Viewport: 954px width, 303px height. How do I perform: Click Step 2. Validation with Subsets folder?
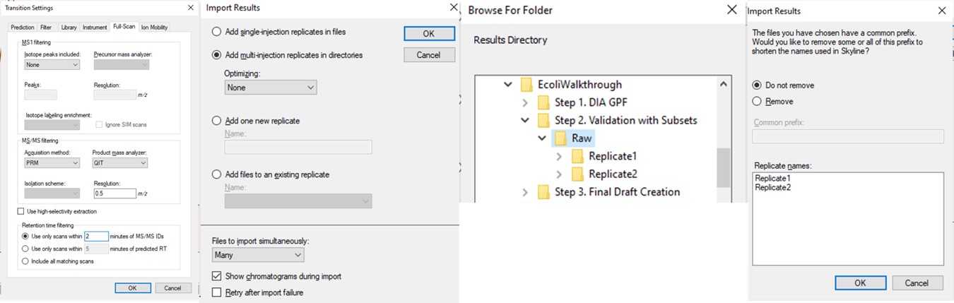[x=617, y=120]
